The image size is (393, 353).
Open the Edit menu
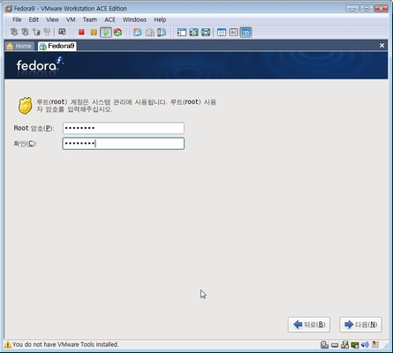click(x=34, y=19)
